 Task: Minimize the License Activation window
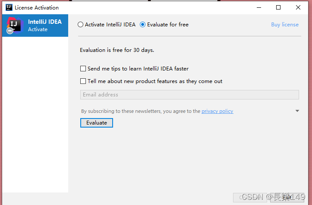pos(259,8)
